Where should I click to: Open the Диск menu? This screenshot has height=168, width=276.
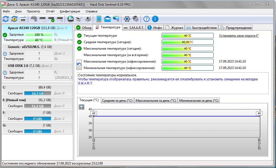18,11
